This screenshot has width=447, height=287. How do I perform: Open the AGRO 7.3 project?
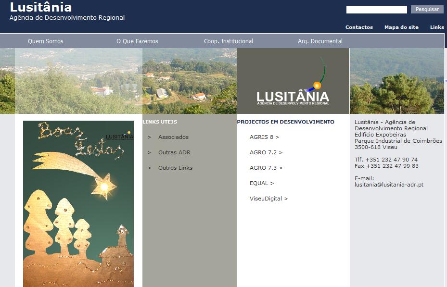click(266, 168)
